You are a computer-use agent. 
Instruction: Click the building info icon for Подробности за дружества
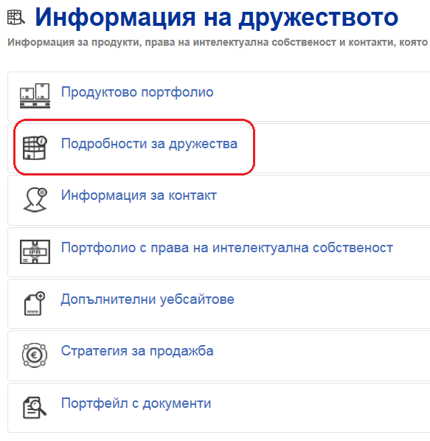35,148
